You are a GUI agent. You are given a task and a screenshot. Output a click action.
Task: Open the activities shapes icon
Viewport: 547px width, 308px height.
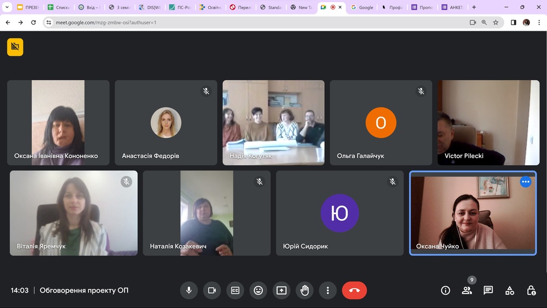coord(510,290)
